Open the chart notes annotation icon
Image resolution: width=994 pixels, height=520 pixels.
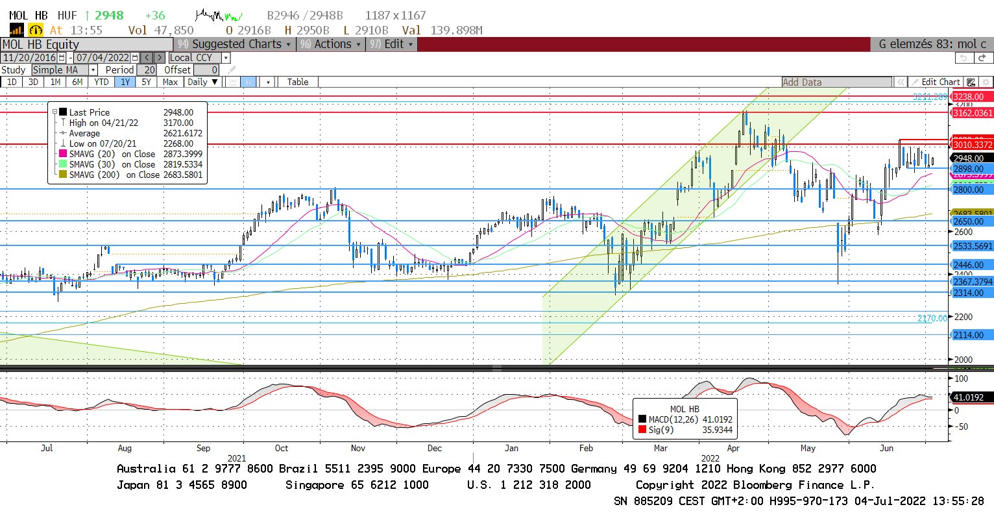(971, 82)
